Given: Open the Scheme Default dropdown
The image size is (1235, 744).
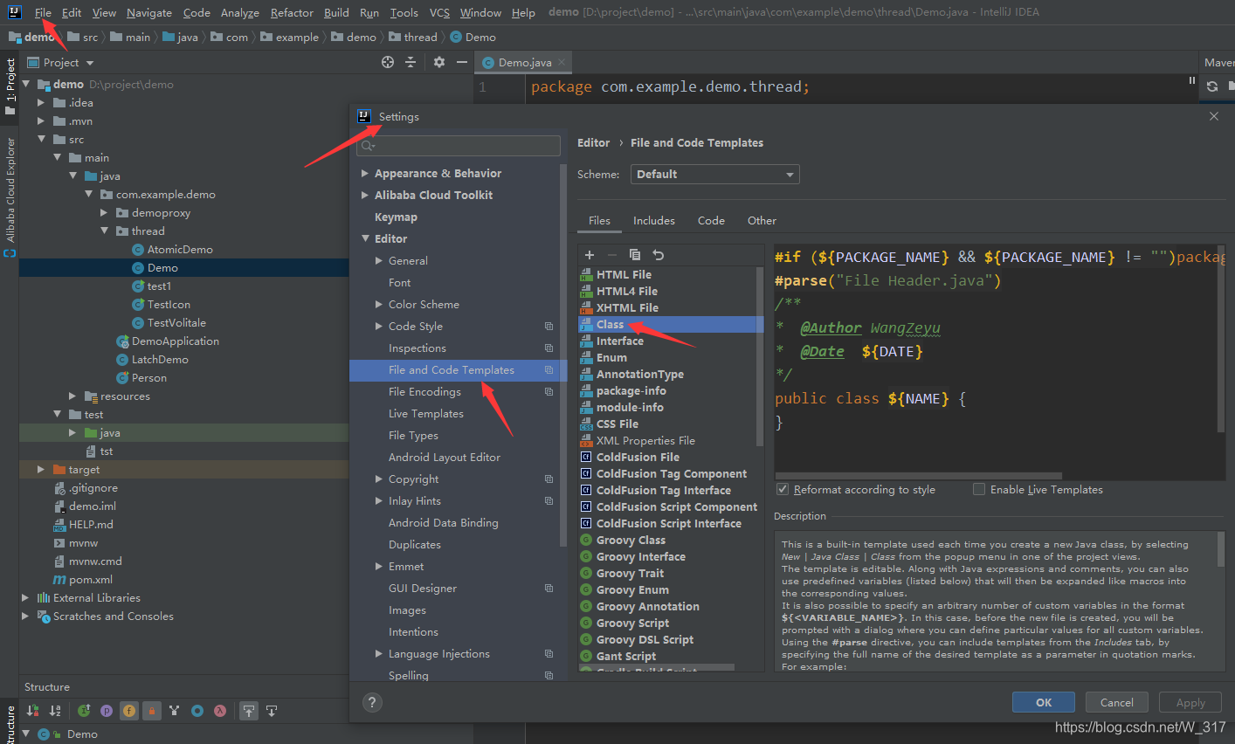Looking at the screenshot, I should point(714,175).
